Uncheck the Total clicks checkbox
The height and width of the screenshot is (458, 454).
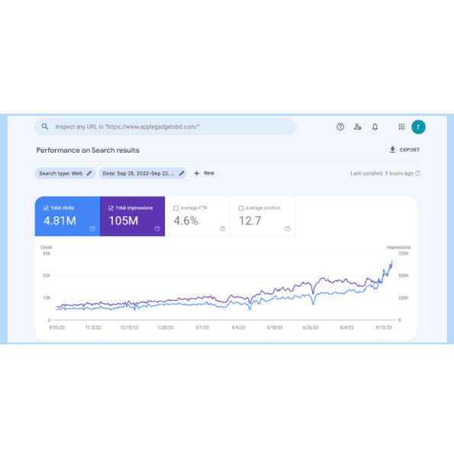pos(46,208)
